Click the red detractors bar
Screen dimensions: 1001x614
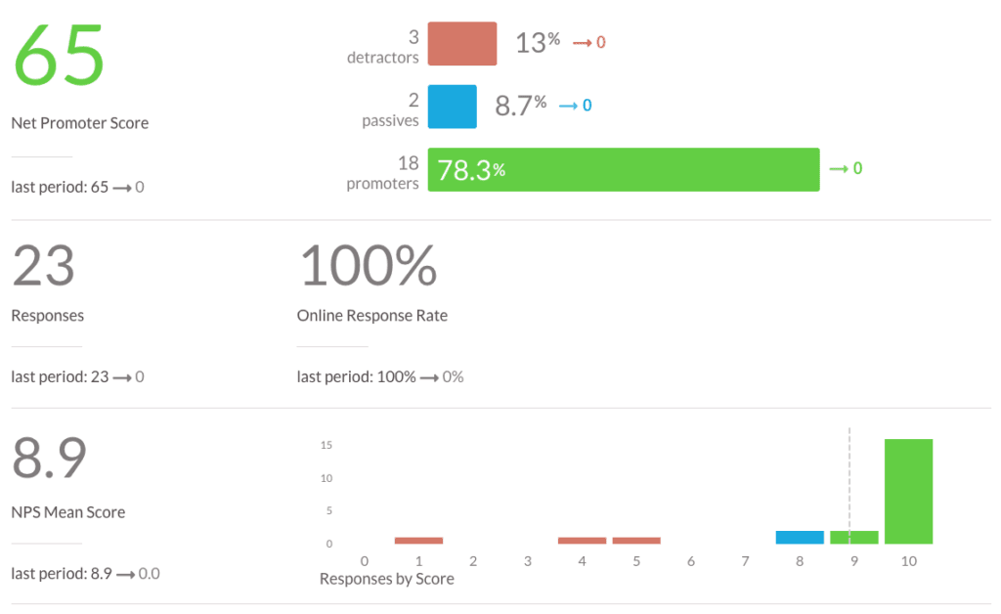point(462,44)
